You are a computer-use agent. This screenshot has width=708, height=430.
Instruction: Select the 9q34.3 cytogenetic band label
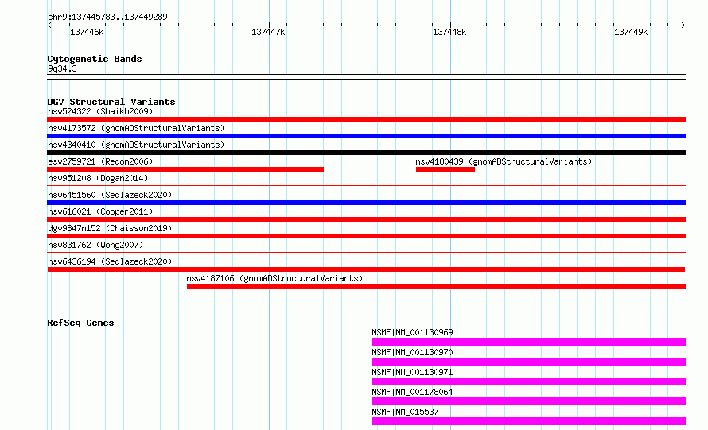(x=62, y=68)
